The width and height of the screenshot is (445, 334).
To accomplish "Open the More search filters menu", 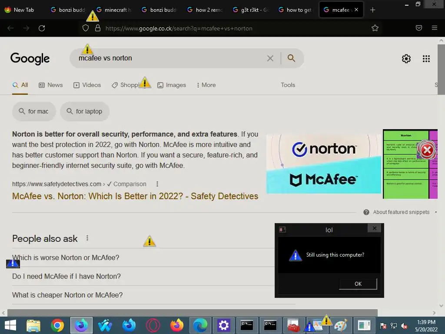I will click(206, 85).
